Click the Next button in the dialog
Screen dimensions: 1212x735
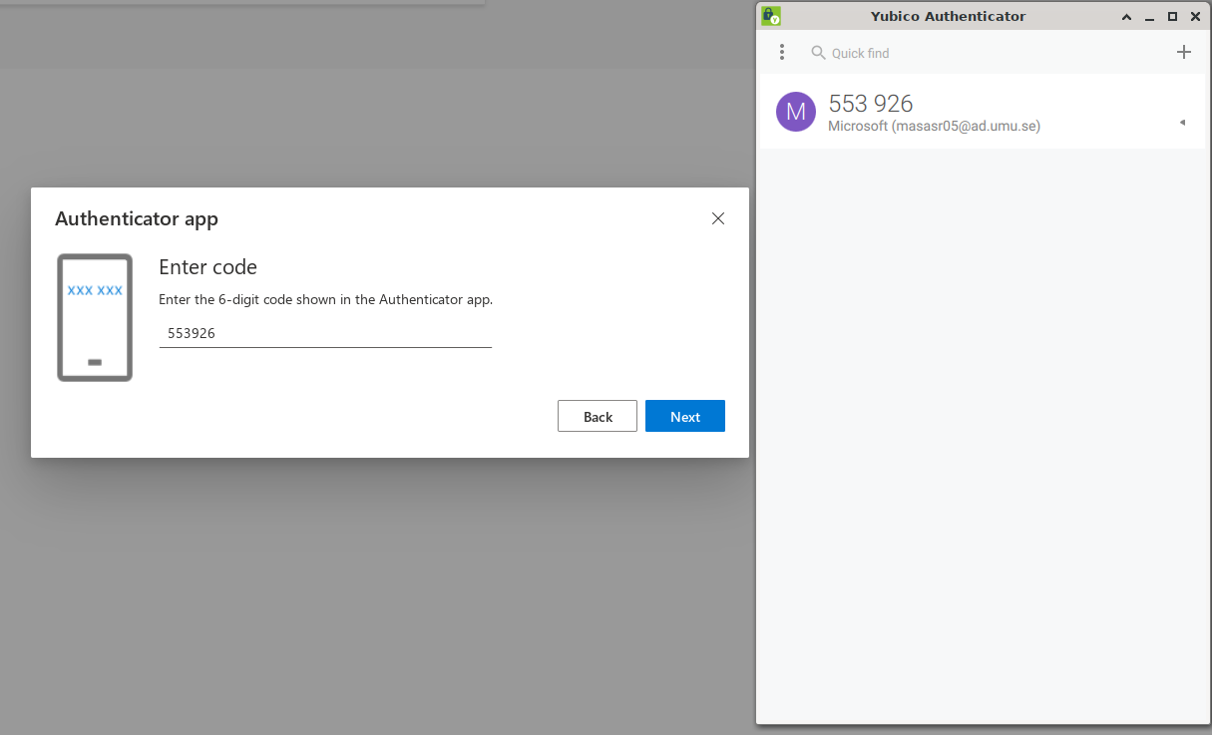click(x=685, y=416)
